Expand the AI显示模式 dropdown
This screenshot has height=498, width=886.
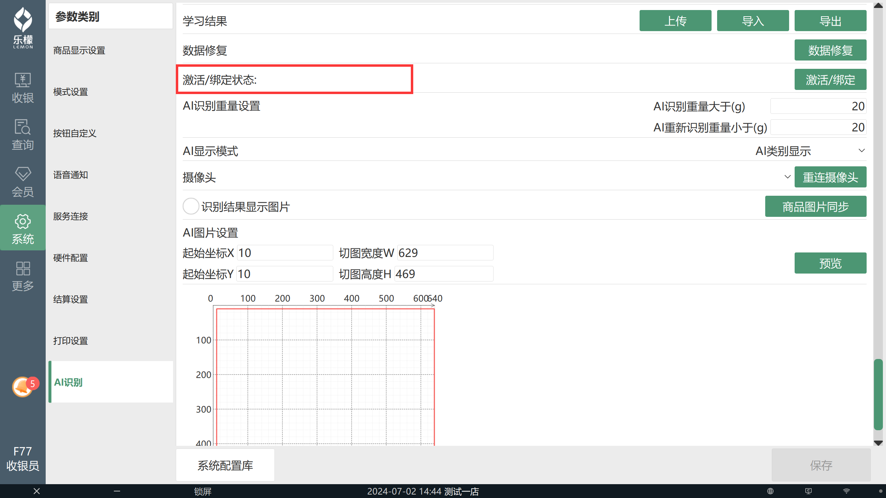862,151
